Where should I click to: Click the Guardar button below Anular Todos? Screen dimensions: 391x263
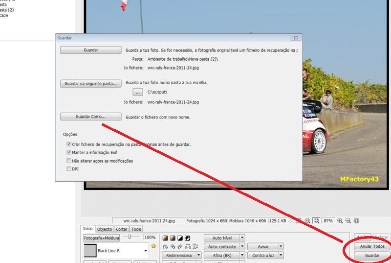click(x=372, y=255)
